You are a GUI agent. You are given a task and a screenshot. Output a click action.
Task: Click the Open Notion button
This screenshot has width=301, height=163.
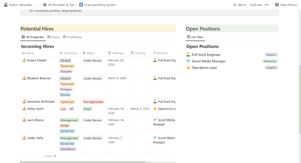pyautogui.click(x=286, y=5)
